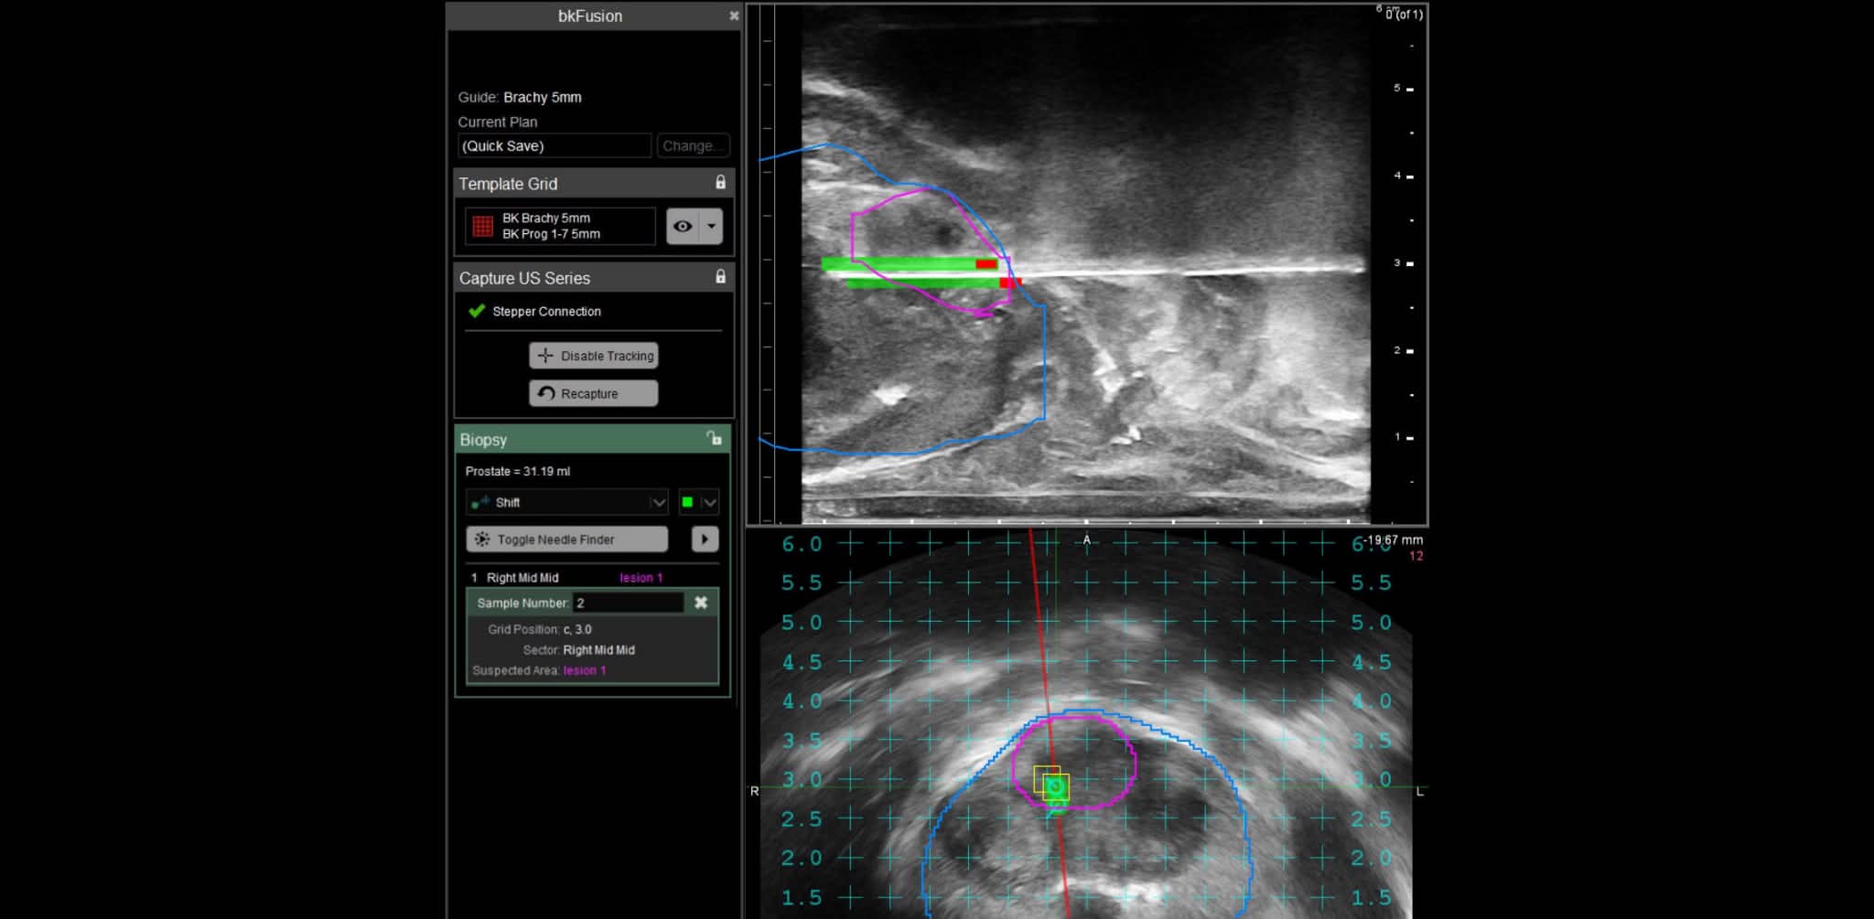The image size is (1874, 919).
Task: Click the Capture US Series lock icon
Action: click(721, 277)
